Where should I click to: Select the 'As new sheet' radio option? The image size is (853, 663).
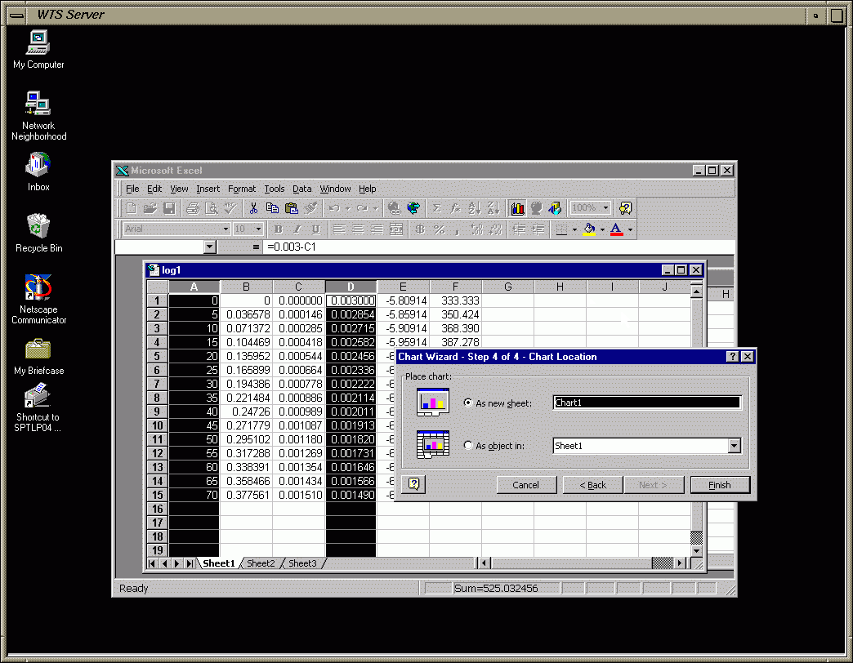[468, 403]
